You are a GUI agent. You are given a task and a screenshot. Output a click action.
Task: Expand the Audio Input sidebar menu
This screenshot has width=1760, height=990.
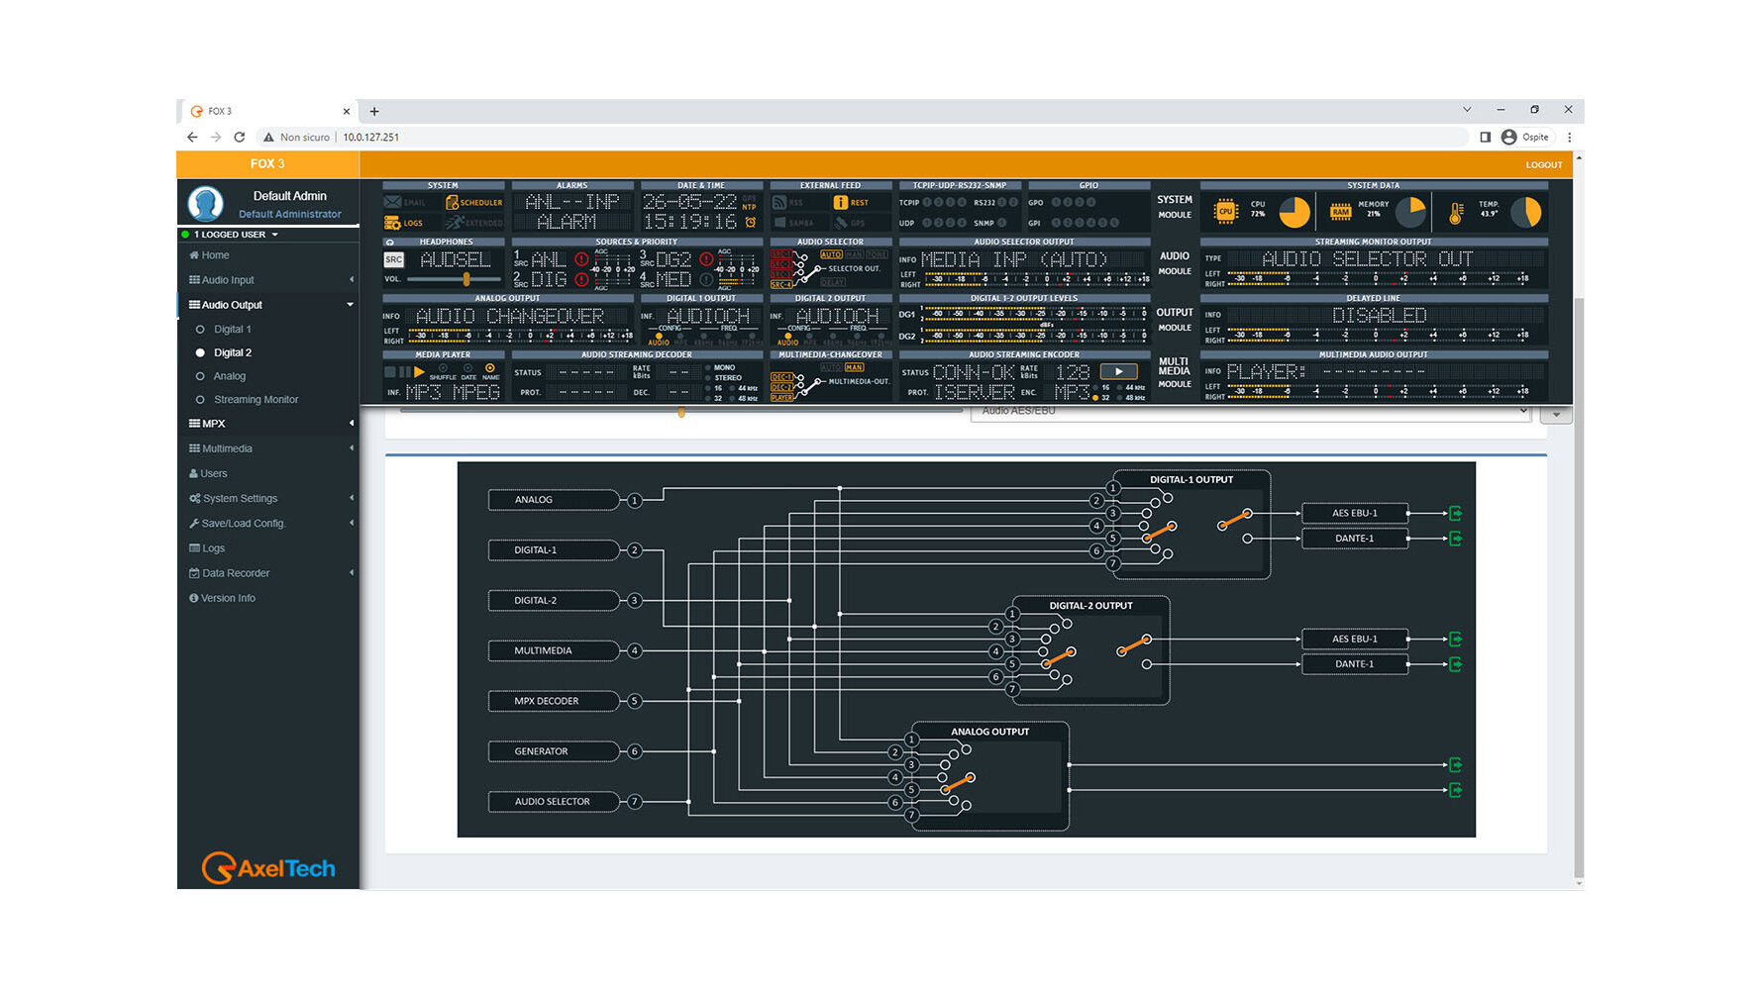point(228,280)
